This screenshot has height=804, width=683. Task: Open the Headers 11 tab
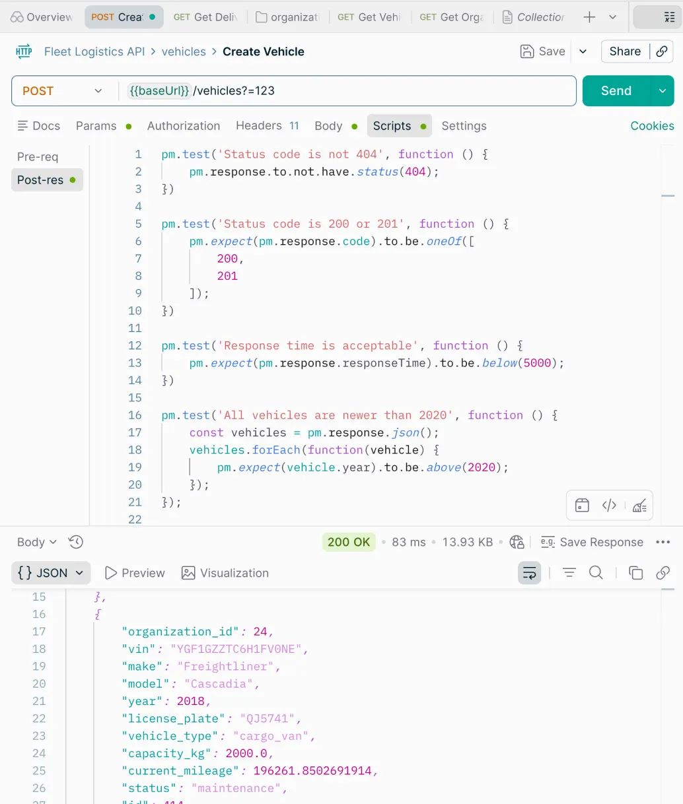tap(268, 125)
